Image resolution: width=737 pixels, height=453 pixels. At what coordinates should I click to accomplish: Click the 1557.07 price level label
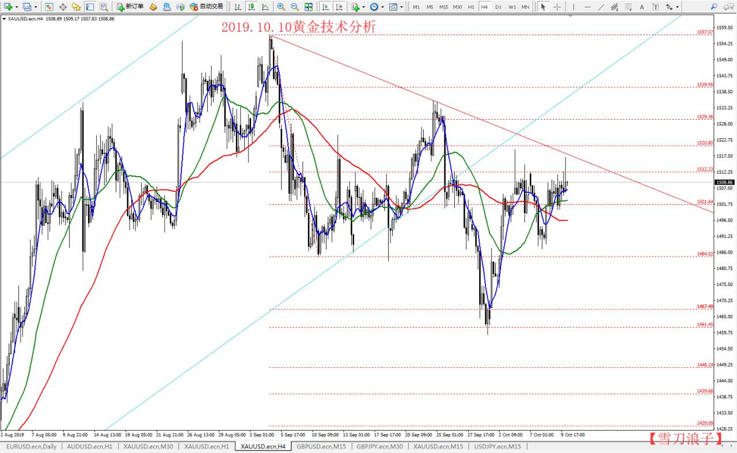click(x=705, y=32)
